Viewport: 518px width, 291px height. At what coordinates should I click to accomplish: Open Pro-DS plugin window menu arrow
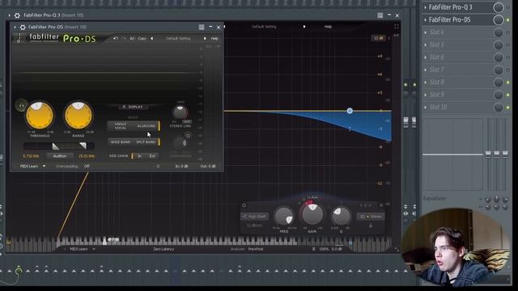coord(15,27)
